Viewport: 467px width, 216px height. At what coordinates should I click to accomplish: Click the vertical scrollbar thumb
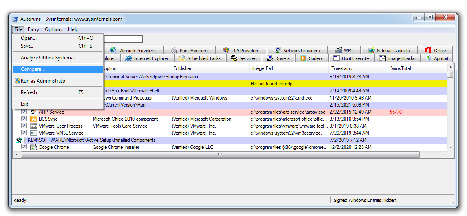(450, 74)
